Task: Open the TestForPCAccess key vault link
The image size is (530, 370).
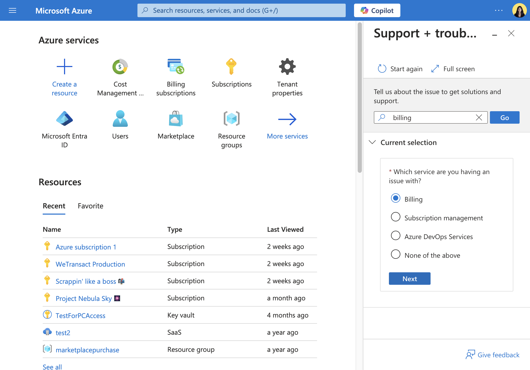Action: pyautogui.click(x=80, y=315)
